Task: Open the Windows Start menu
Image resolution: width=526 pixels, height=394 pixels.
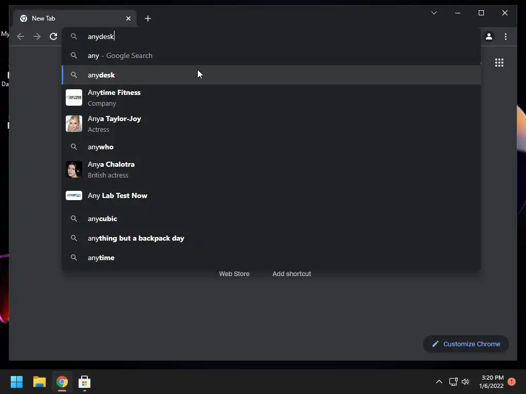Action: (16, 382)
